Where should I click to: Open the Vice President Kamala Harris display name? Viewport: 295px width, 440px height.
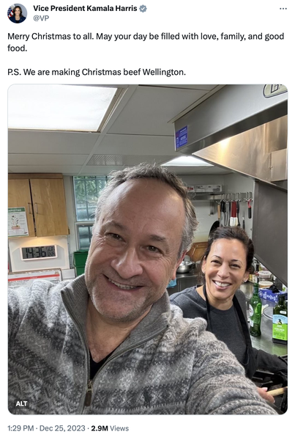[85, 8]
